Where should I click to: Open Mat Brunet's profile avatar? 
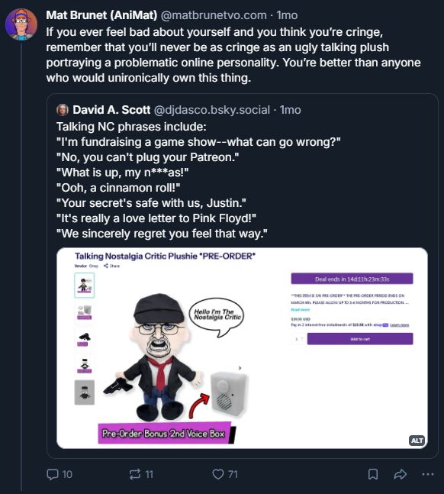[21, 24]
